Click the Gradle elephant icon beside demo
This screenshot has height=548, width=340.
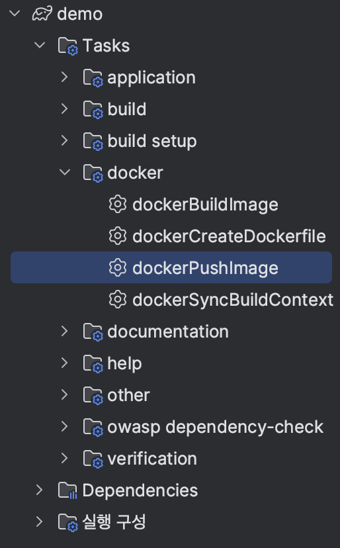click(42, 14)
